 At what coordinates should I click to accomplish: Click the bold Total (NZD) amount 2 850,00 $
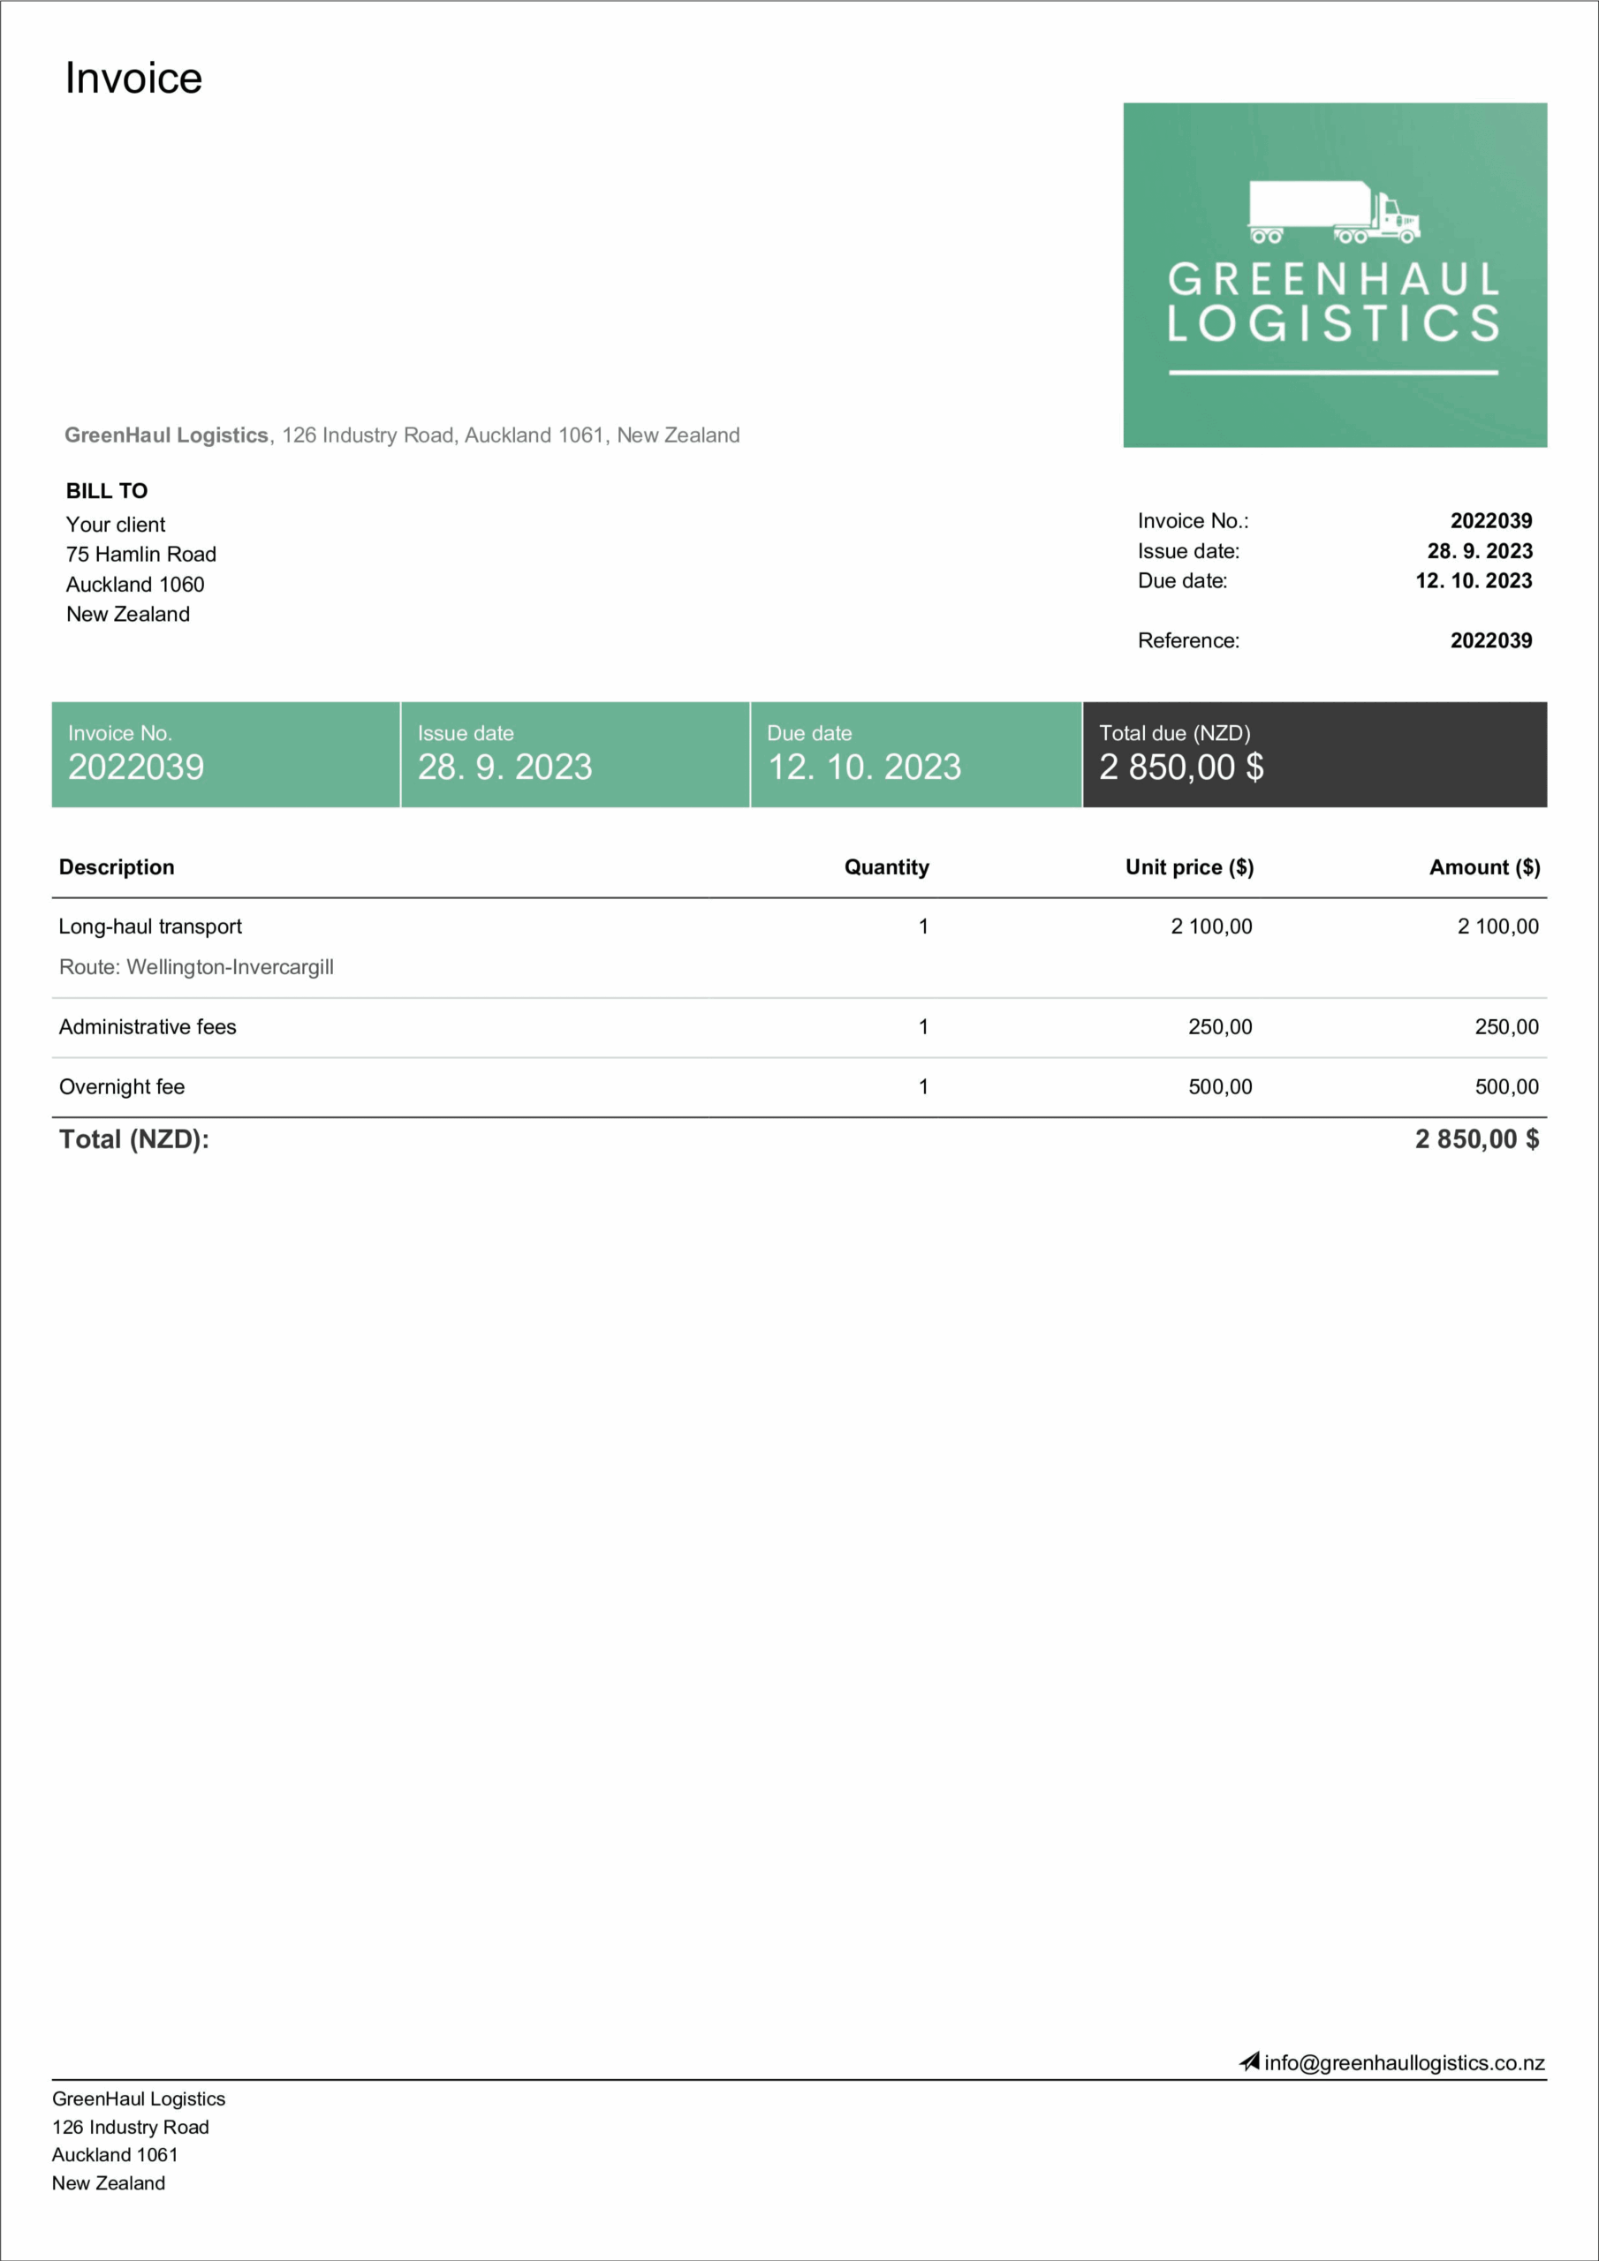pos(1477,1139)
